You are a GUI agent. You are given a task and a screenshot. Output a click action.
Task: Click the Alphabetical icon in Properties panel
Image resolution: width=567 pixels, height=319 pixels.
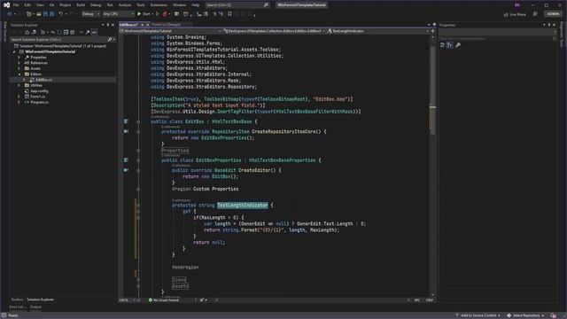click(x=450, y=45)
